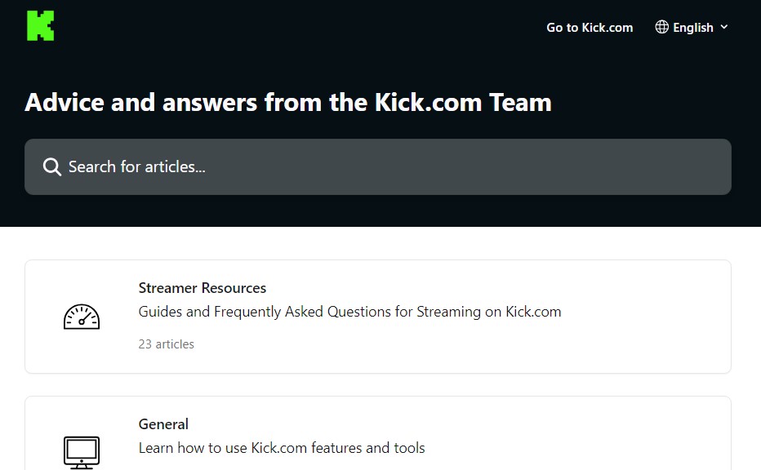Click the globe language icon

click(x=662, y=27)
